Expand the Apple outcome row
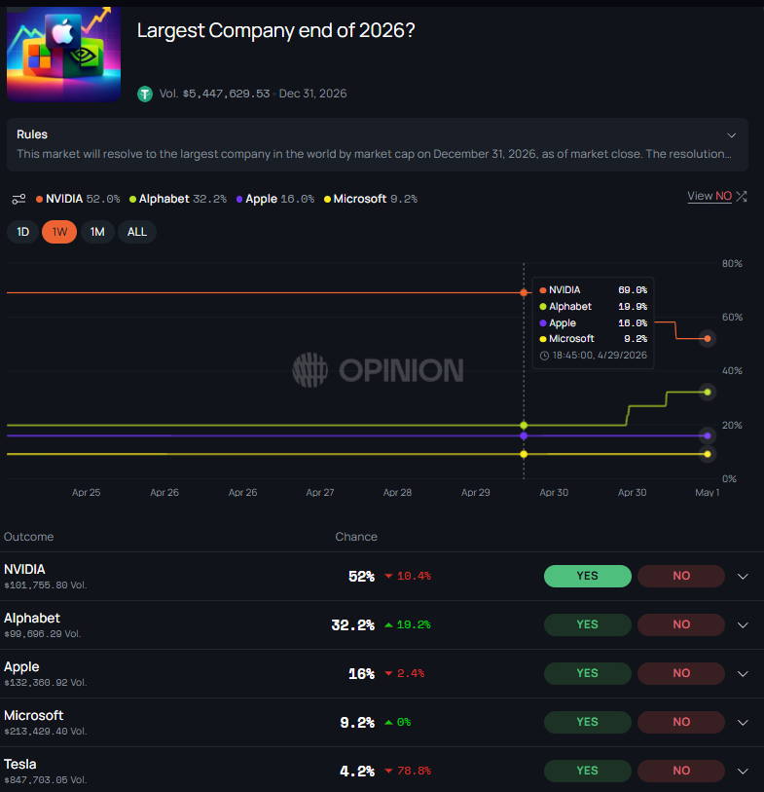This screenshot has height=792, width=764. point(743,674)
